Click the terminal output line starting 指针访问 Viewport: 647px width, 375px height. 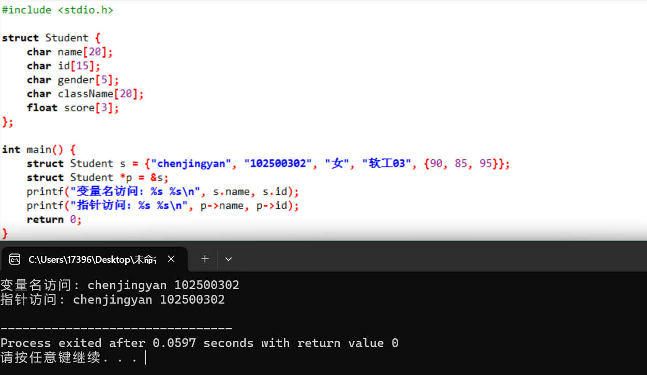point(113,299)
